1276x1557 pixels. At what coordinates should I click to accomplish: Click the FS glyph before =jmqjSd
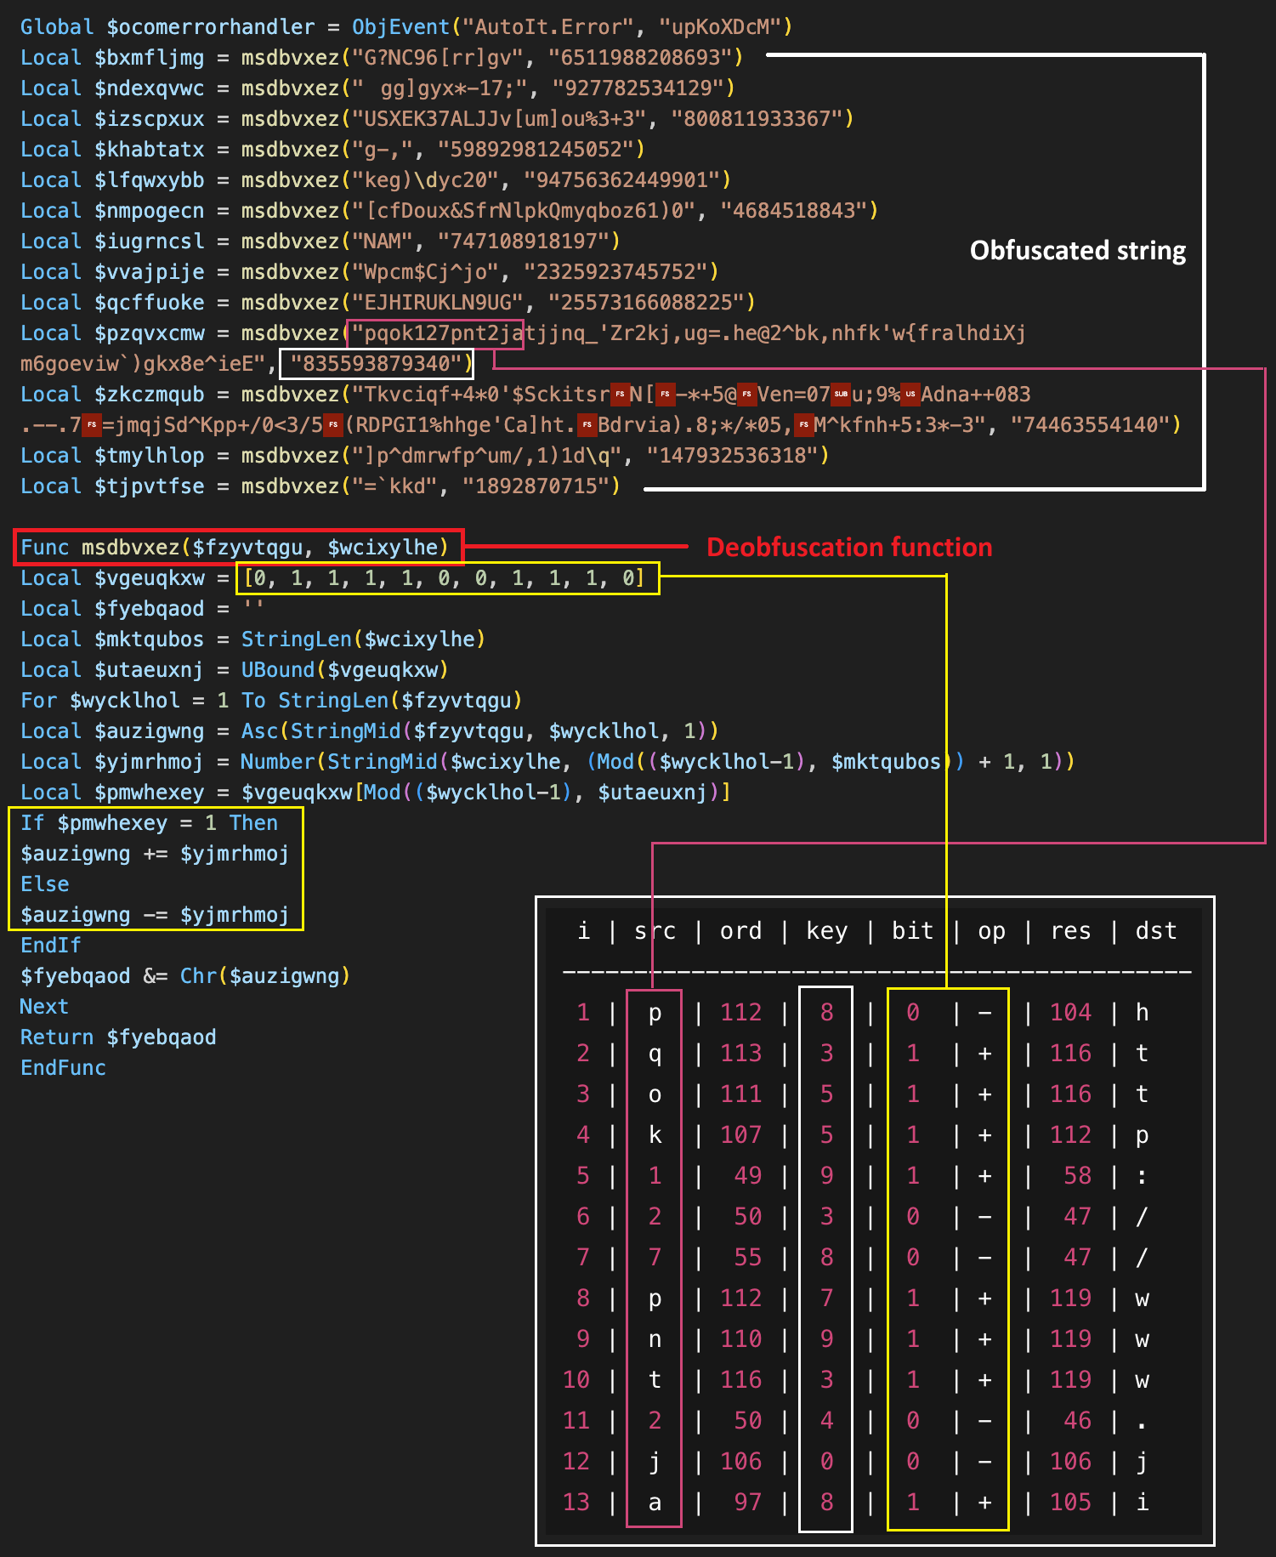(92, 425)
